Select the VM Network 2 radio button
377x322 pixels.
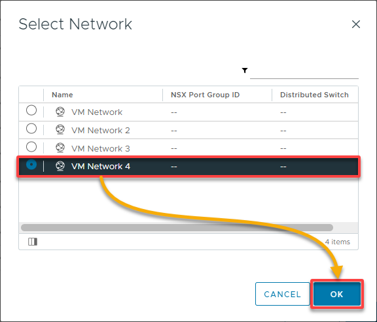[31, 129]
